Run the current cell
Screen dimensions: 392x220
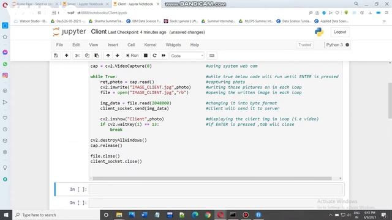[132, 56]
